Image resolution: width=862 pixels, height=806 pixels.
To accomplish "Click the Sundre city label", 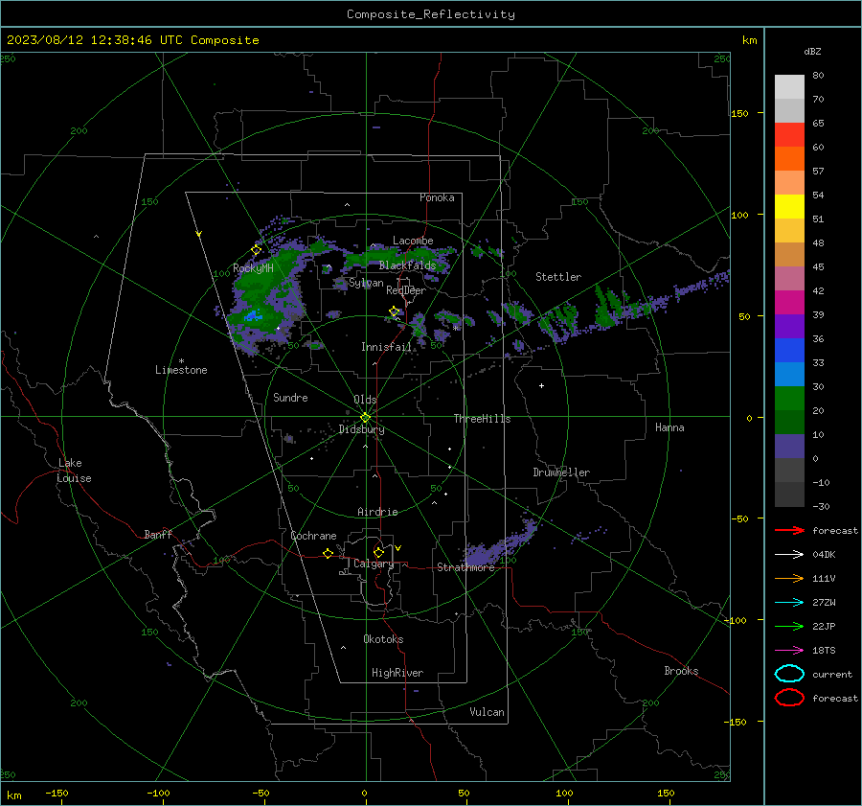I will coord(290,398).
